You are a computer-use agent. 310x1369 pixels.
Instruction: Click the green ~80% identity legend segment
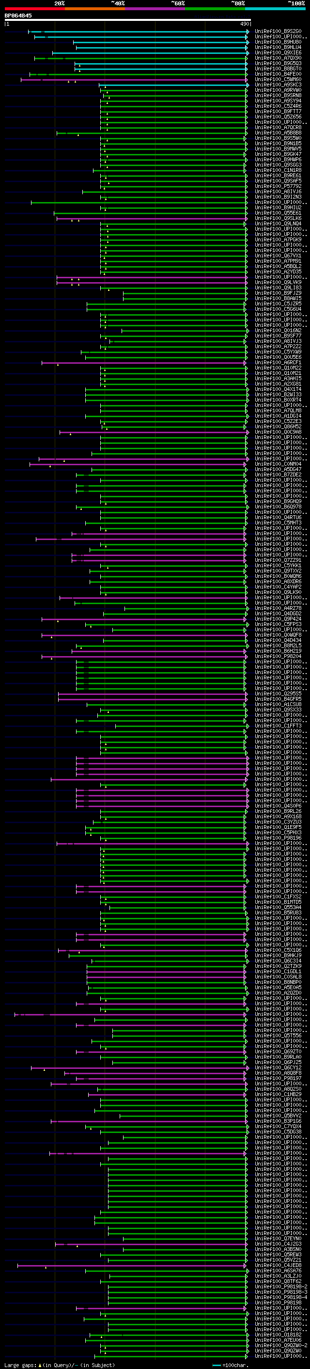215,9
